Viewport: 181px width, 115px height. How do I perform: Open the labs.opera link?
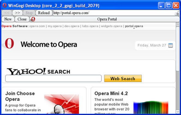coord(90,26)
